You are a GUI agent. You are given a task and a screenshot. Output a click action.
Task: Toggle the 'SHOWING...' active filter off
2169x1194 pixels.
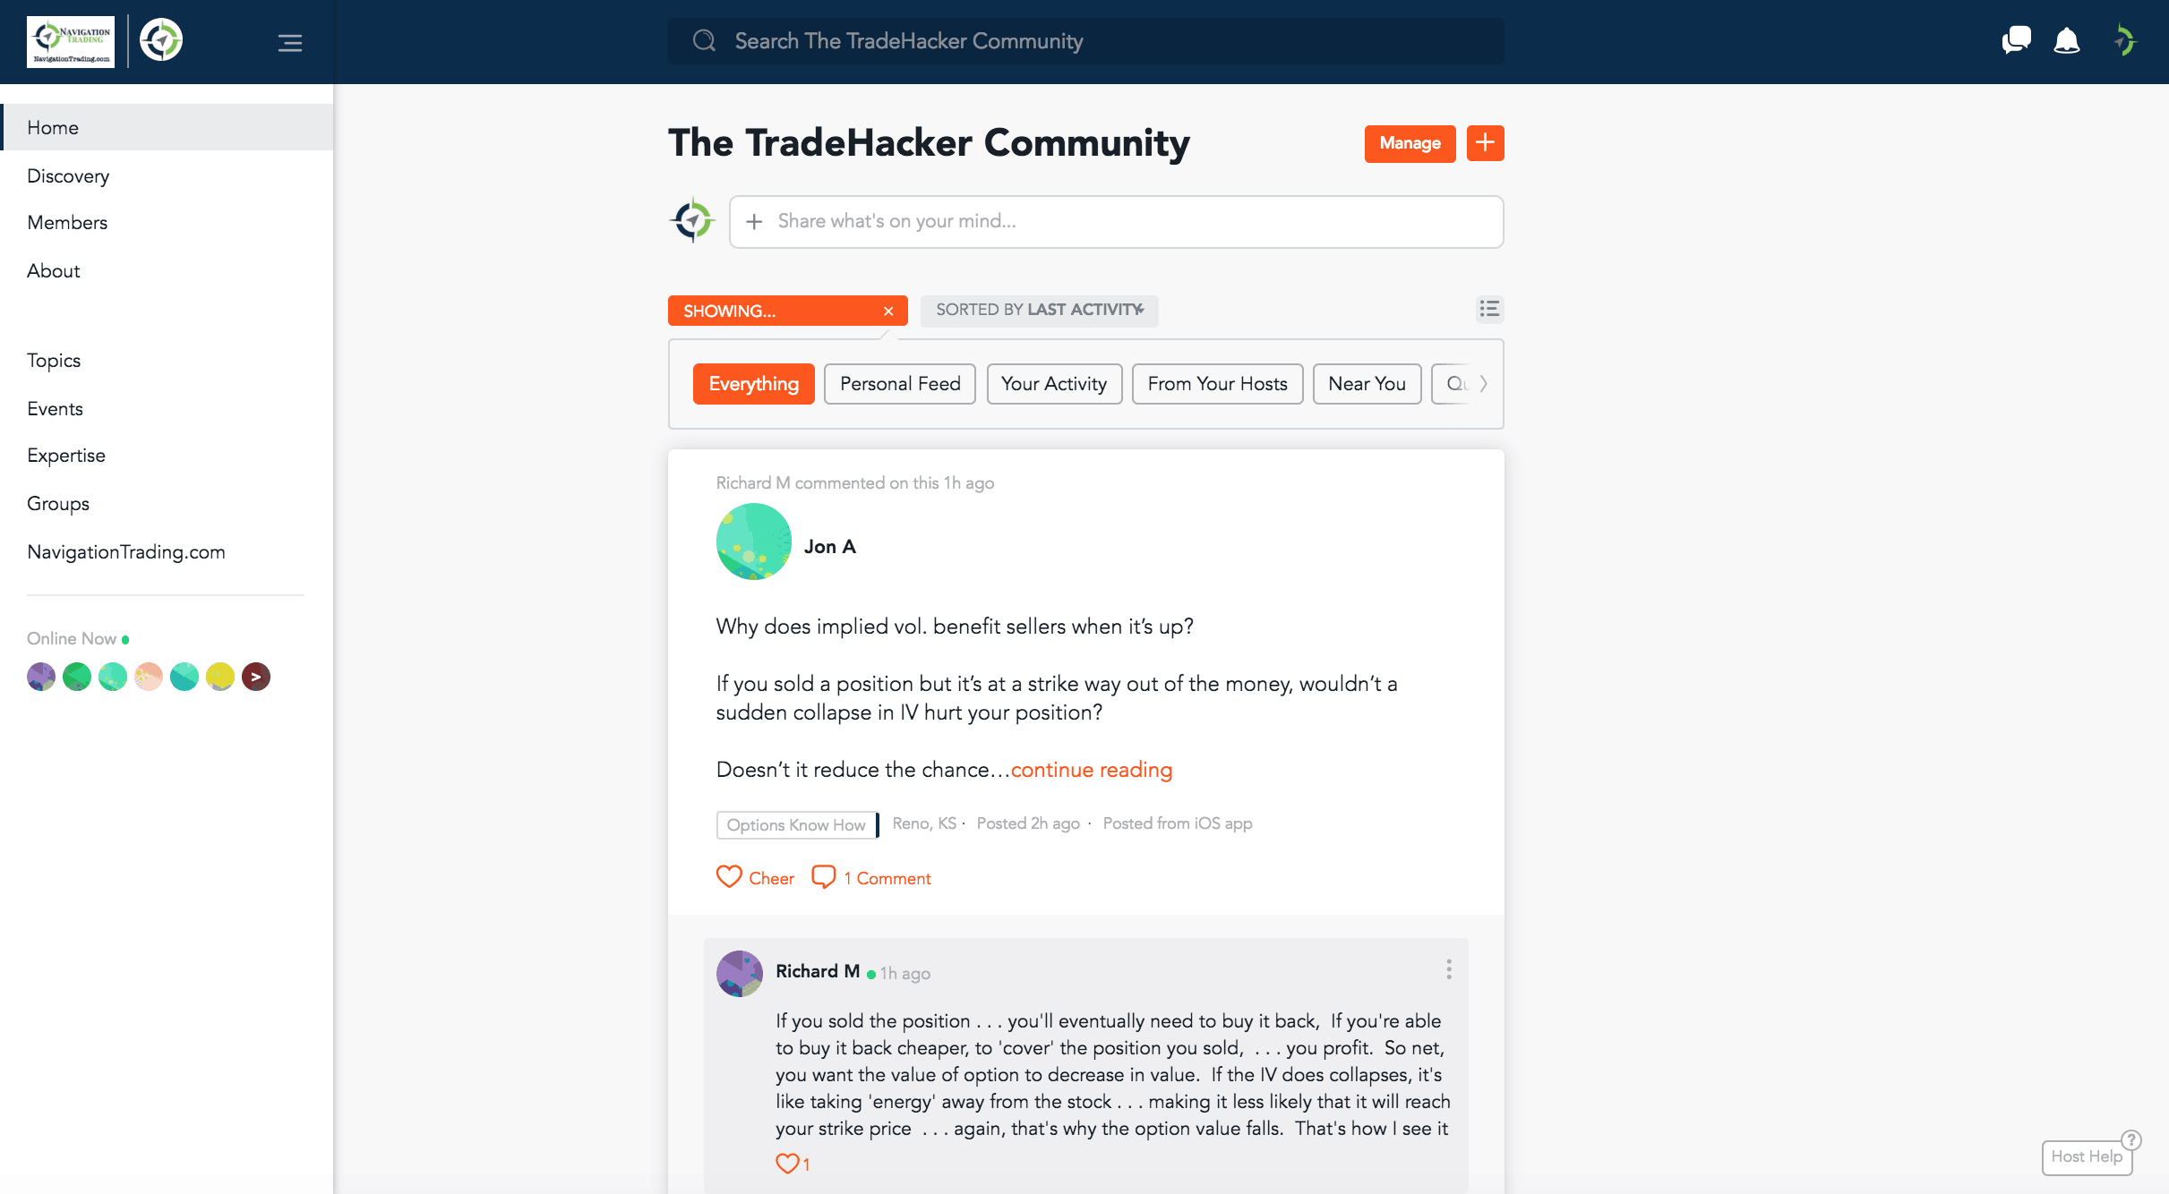coord(887,311)
